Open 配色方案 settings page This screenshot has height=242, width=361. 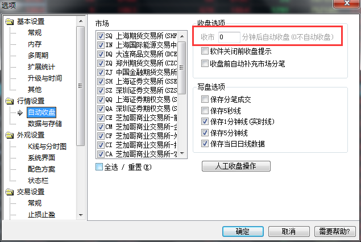pyautogui.click(x=42, y=169)
